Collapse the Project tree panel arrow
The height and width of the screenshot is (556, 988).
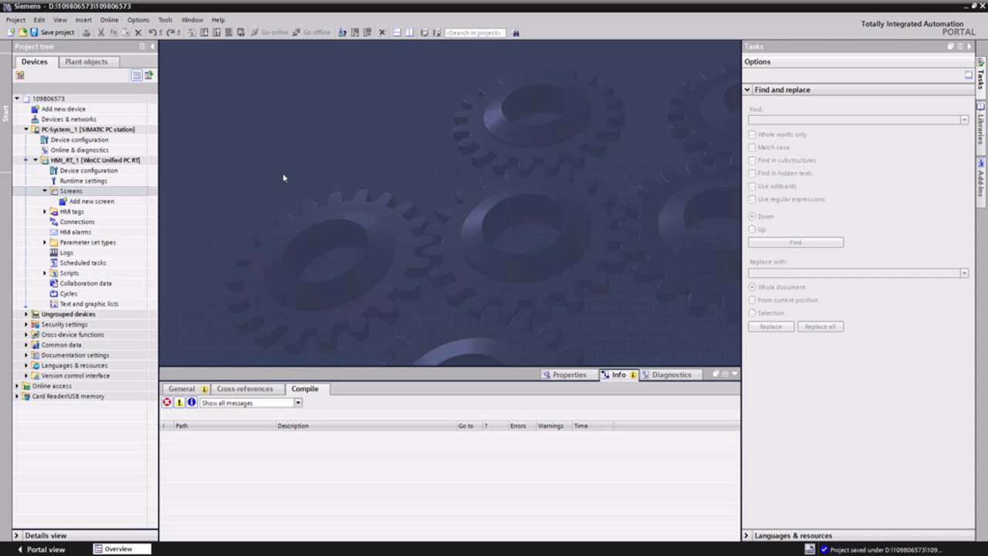point(152,46)
